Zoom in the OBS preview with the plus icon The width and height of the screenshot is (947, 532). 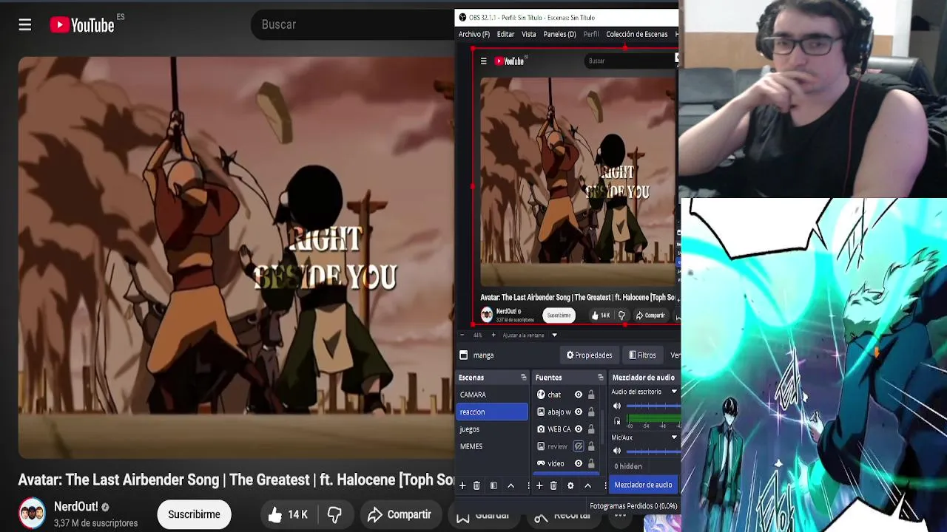click(x=493, y=335)
